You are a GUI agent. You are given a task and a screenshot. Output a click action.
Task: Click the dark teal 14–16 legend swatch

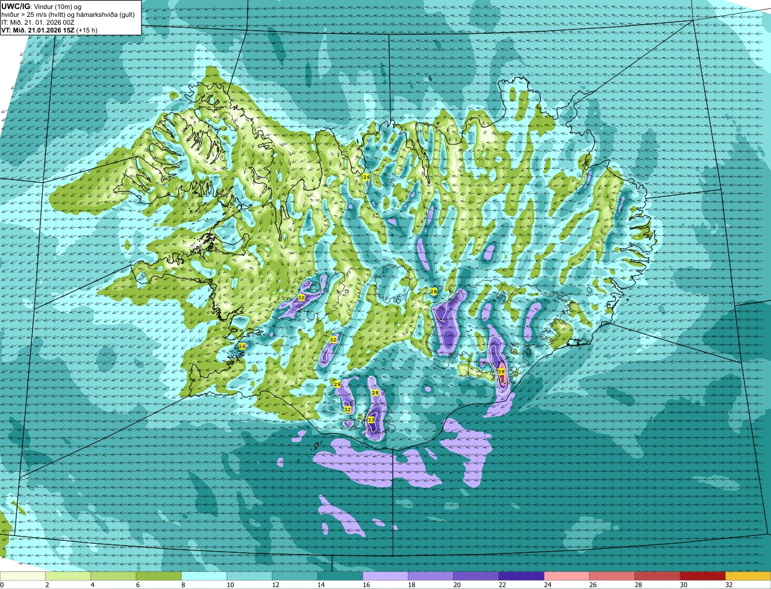point(340,576)
